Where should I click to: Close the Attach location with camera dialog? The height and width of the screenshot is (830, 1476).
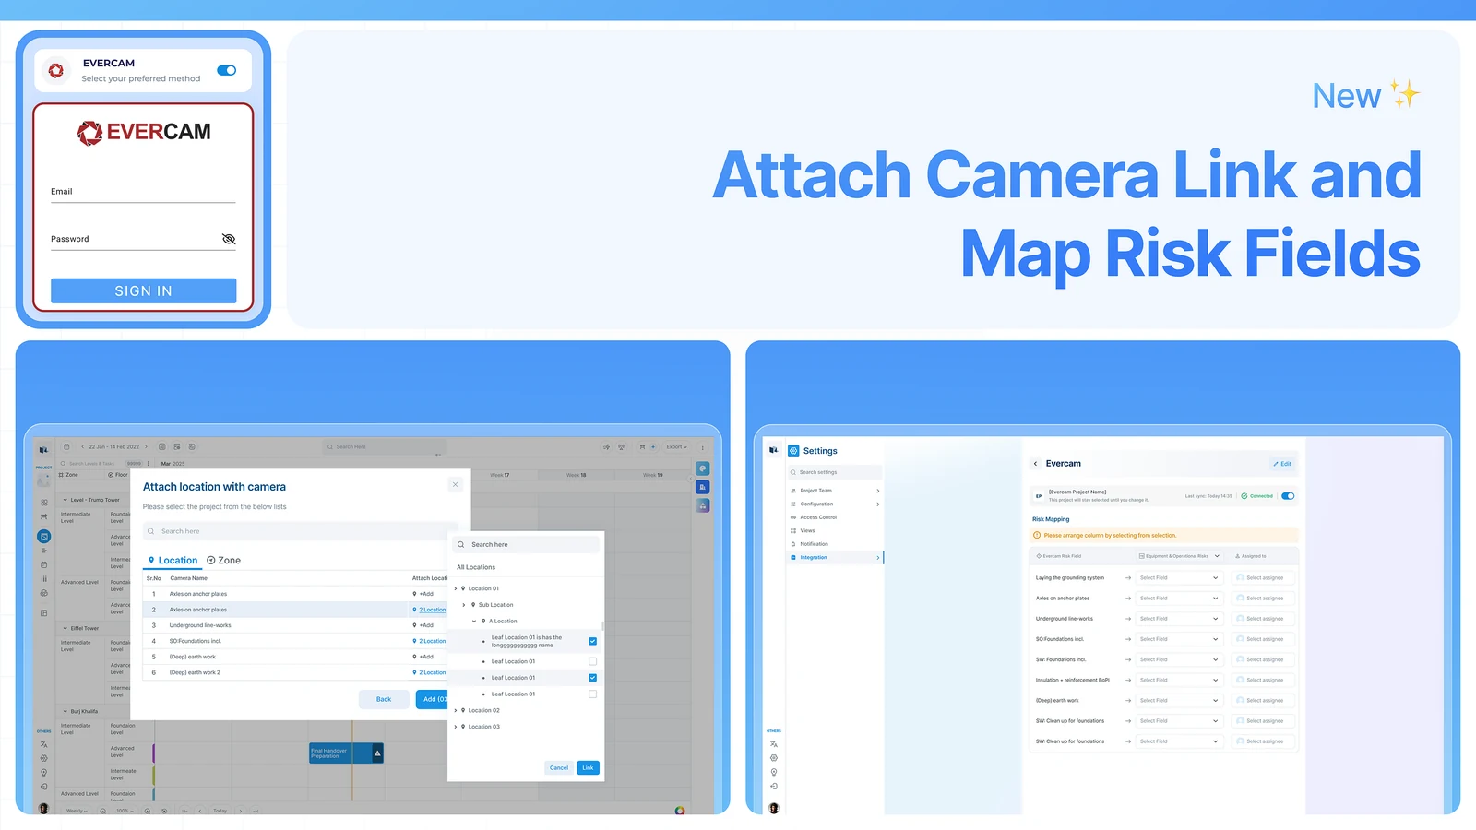(x=455, y=484)
